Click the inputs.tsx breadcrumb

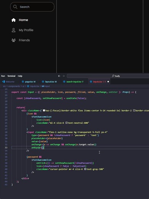33,86
